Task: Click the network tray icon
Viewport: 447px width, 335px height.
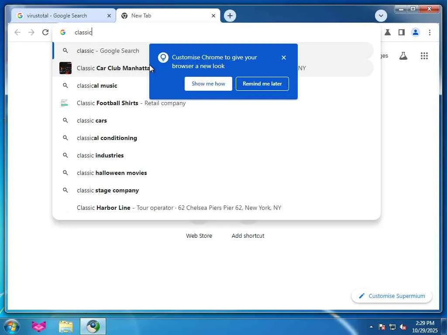Action: coord(392,327)
